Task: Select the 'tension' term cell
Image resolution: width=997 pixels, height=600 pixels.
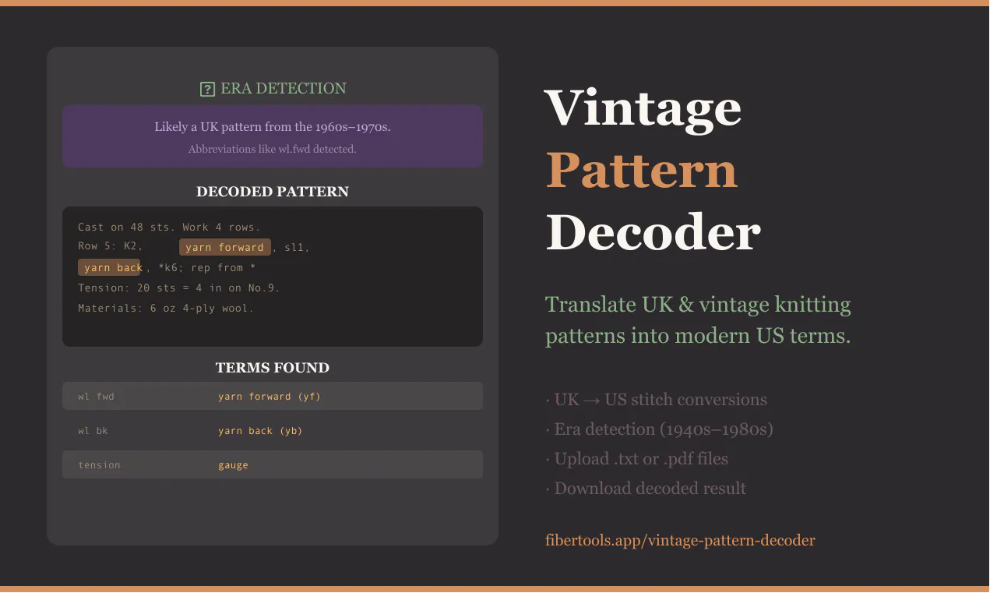Action: (x=99, y=464)
